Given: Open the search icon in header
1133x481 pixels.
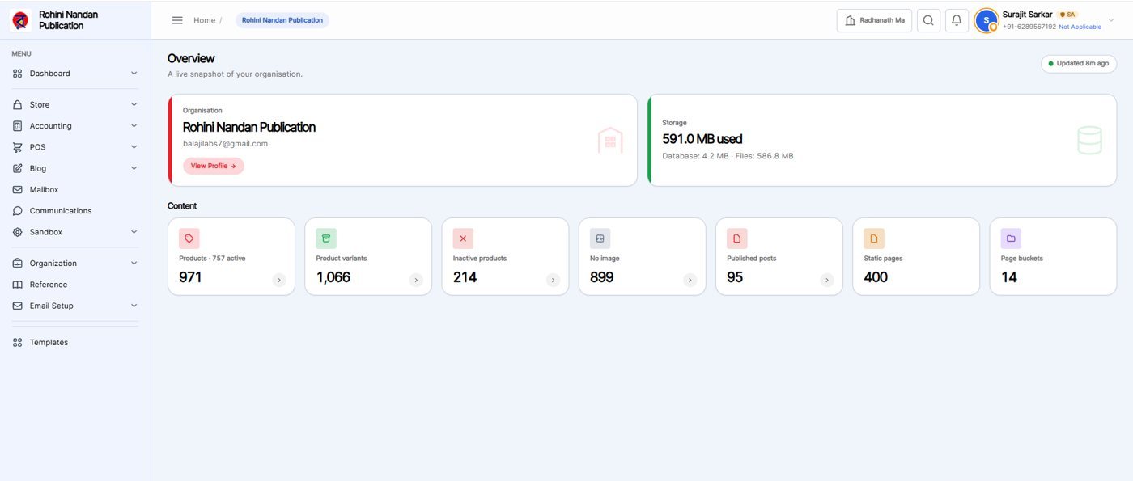Looking at the screenshot, I should [x=928, y=20].
